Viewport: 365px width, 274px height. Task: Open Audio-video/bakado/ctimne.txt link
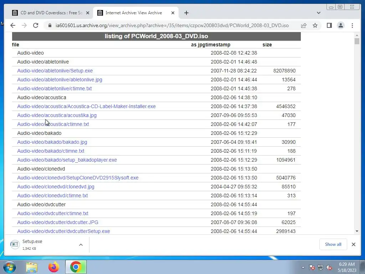click(51, 151)
